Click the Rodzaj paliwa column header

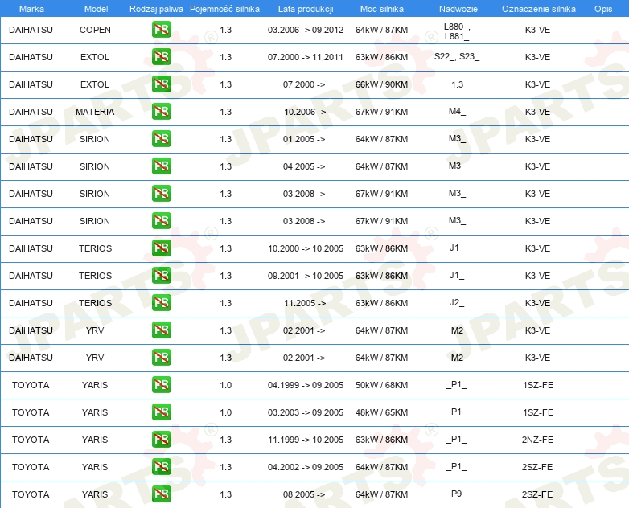tap(156, 9)
